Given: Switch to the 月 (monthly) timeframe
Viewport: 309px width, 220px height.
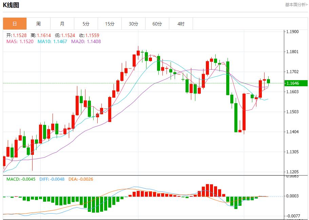Looking at the screenshot, I should [62, 23].
